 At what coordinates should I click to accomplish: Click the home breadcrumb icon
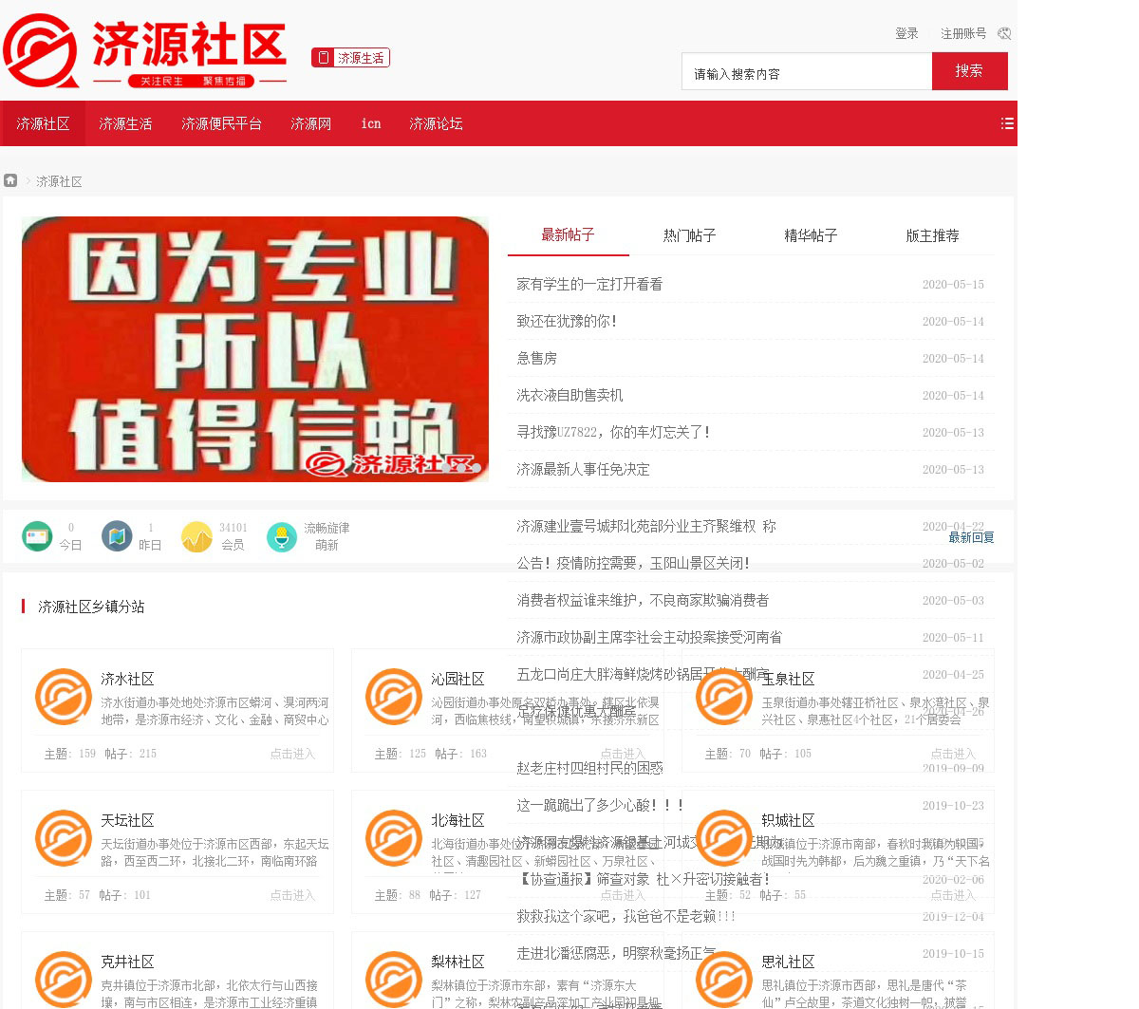(10, 180)
